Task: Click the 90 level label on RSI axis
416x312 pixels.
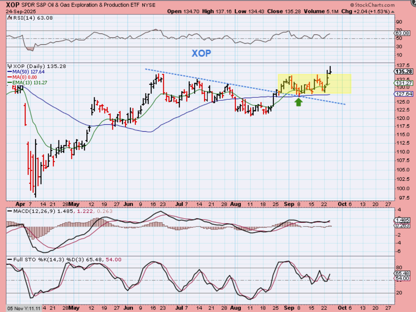Action: (x=400, y=22)
